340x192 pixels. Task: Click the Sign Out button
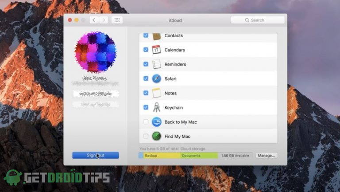click(x=96, y=155)
